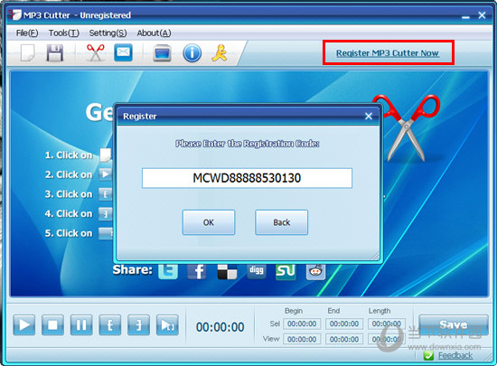Viewport: 497px width, 366px height.
Task: Click the '5. Click on' instruction text
Action: click(x=69, y=233)
